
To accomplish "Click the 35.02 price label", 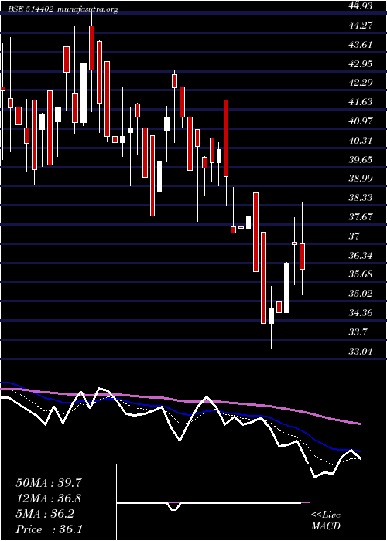I will [361, 294].
